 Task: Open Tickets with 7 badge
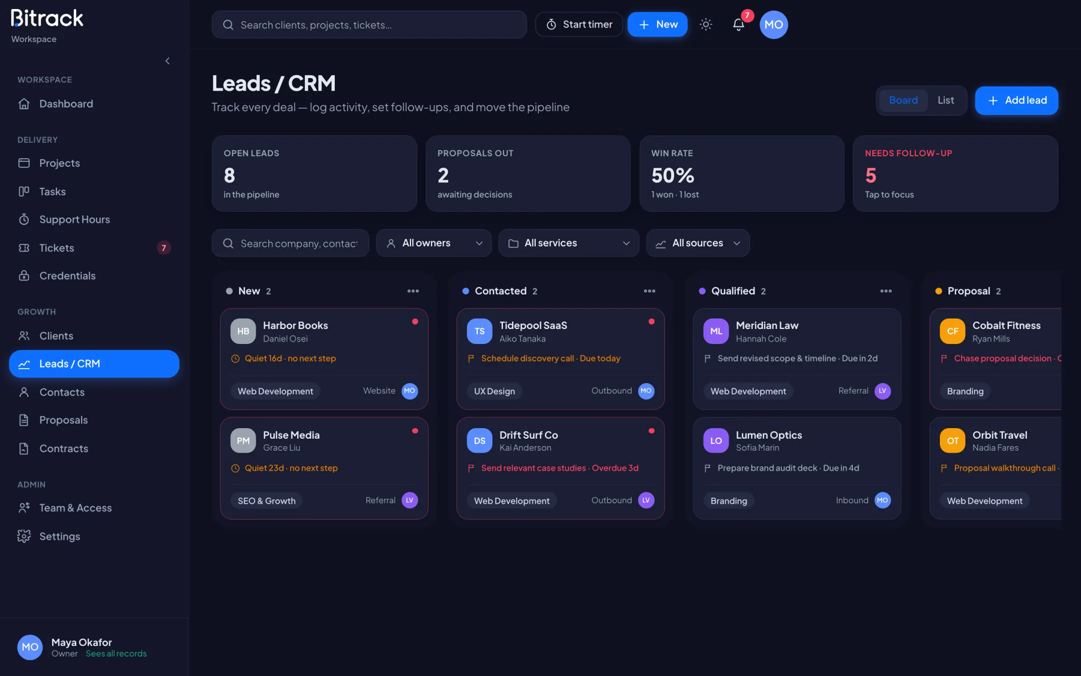click(x=94, y=248)
